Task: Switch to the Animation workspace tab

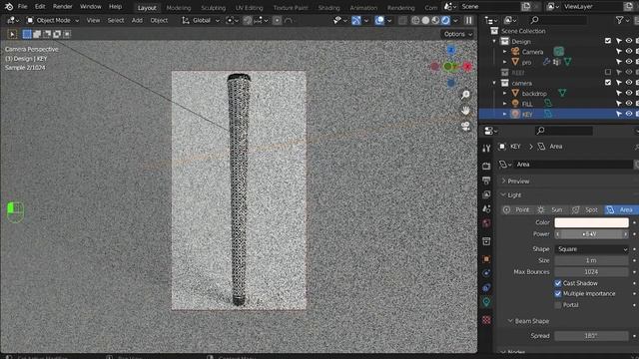Action: coord(363,8)
